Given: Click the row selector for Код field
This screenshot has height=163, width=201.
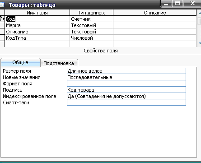Looking at the screenshot, I should point(2,19).
